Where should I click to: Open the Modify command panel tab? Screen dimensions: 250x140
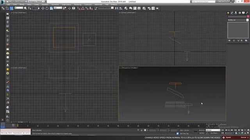pos(232,13)
